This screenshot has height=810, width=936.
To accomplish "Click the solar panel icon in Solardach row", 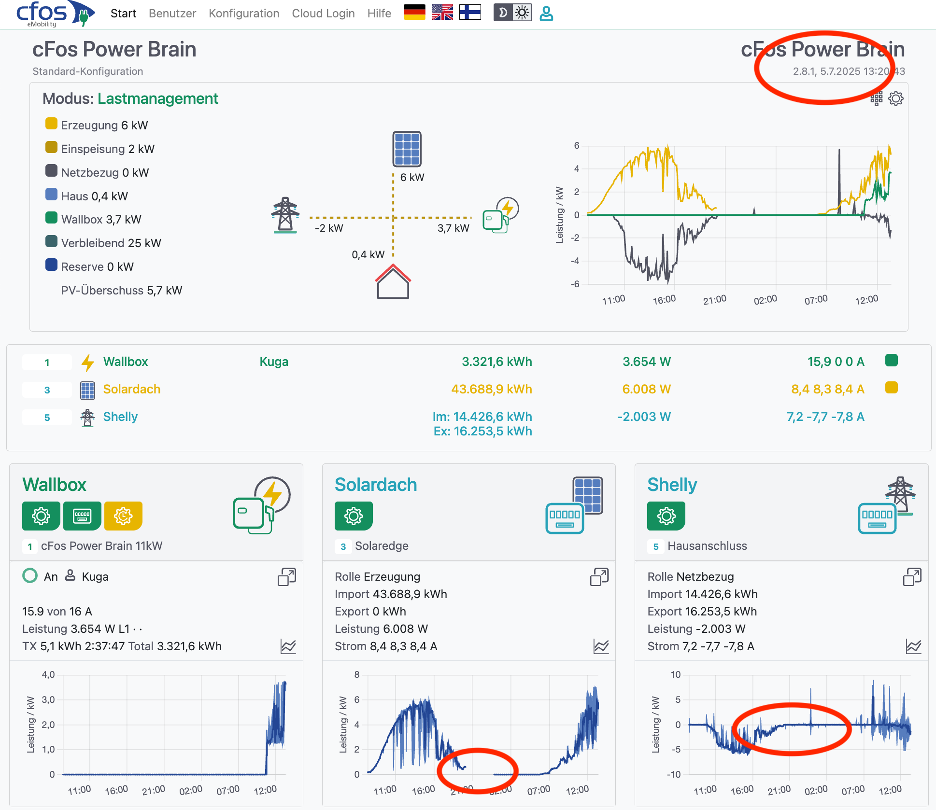I will pos(87,390).
